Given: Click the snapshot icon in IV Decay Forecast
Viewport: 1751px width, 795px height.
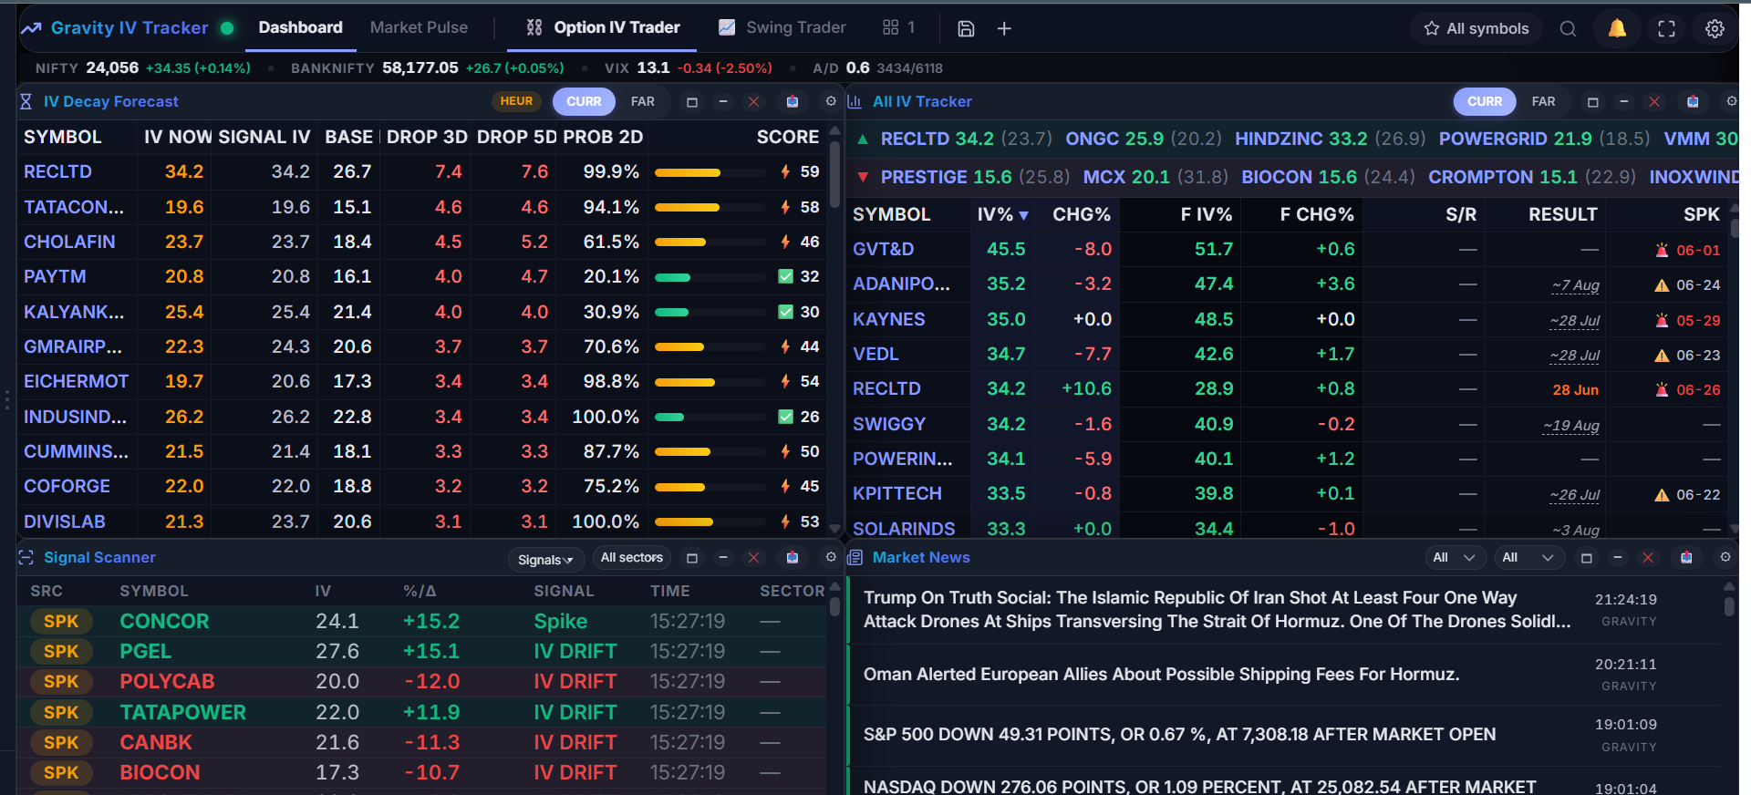Looking at the screenshot, I should 793,101.
